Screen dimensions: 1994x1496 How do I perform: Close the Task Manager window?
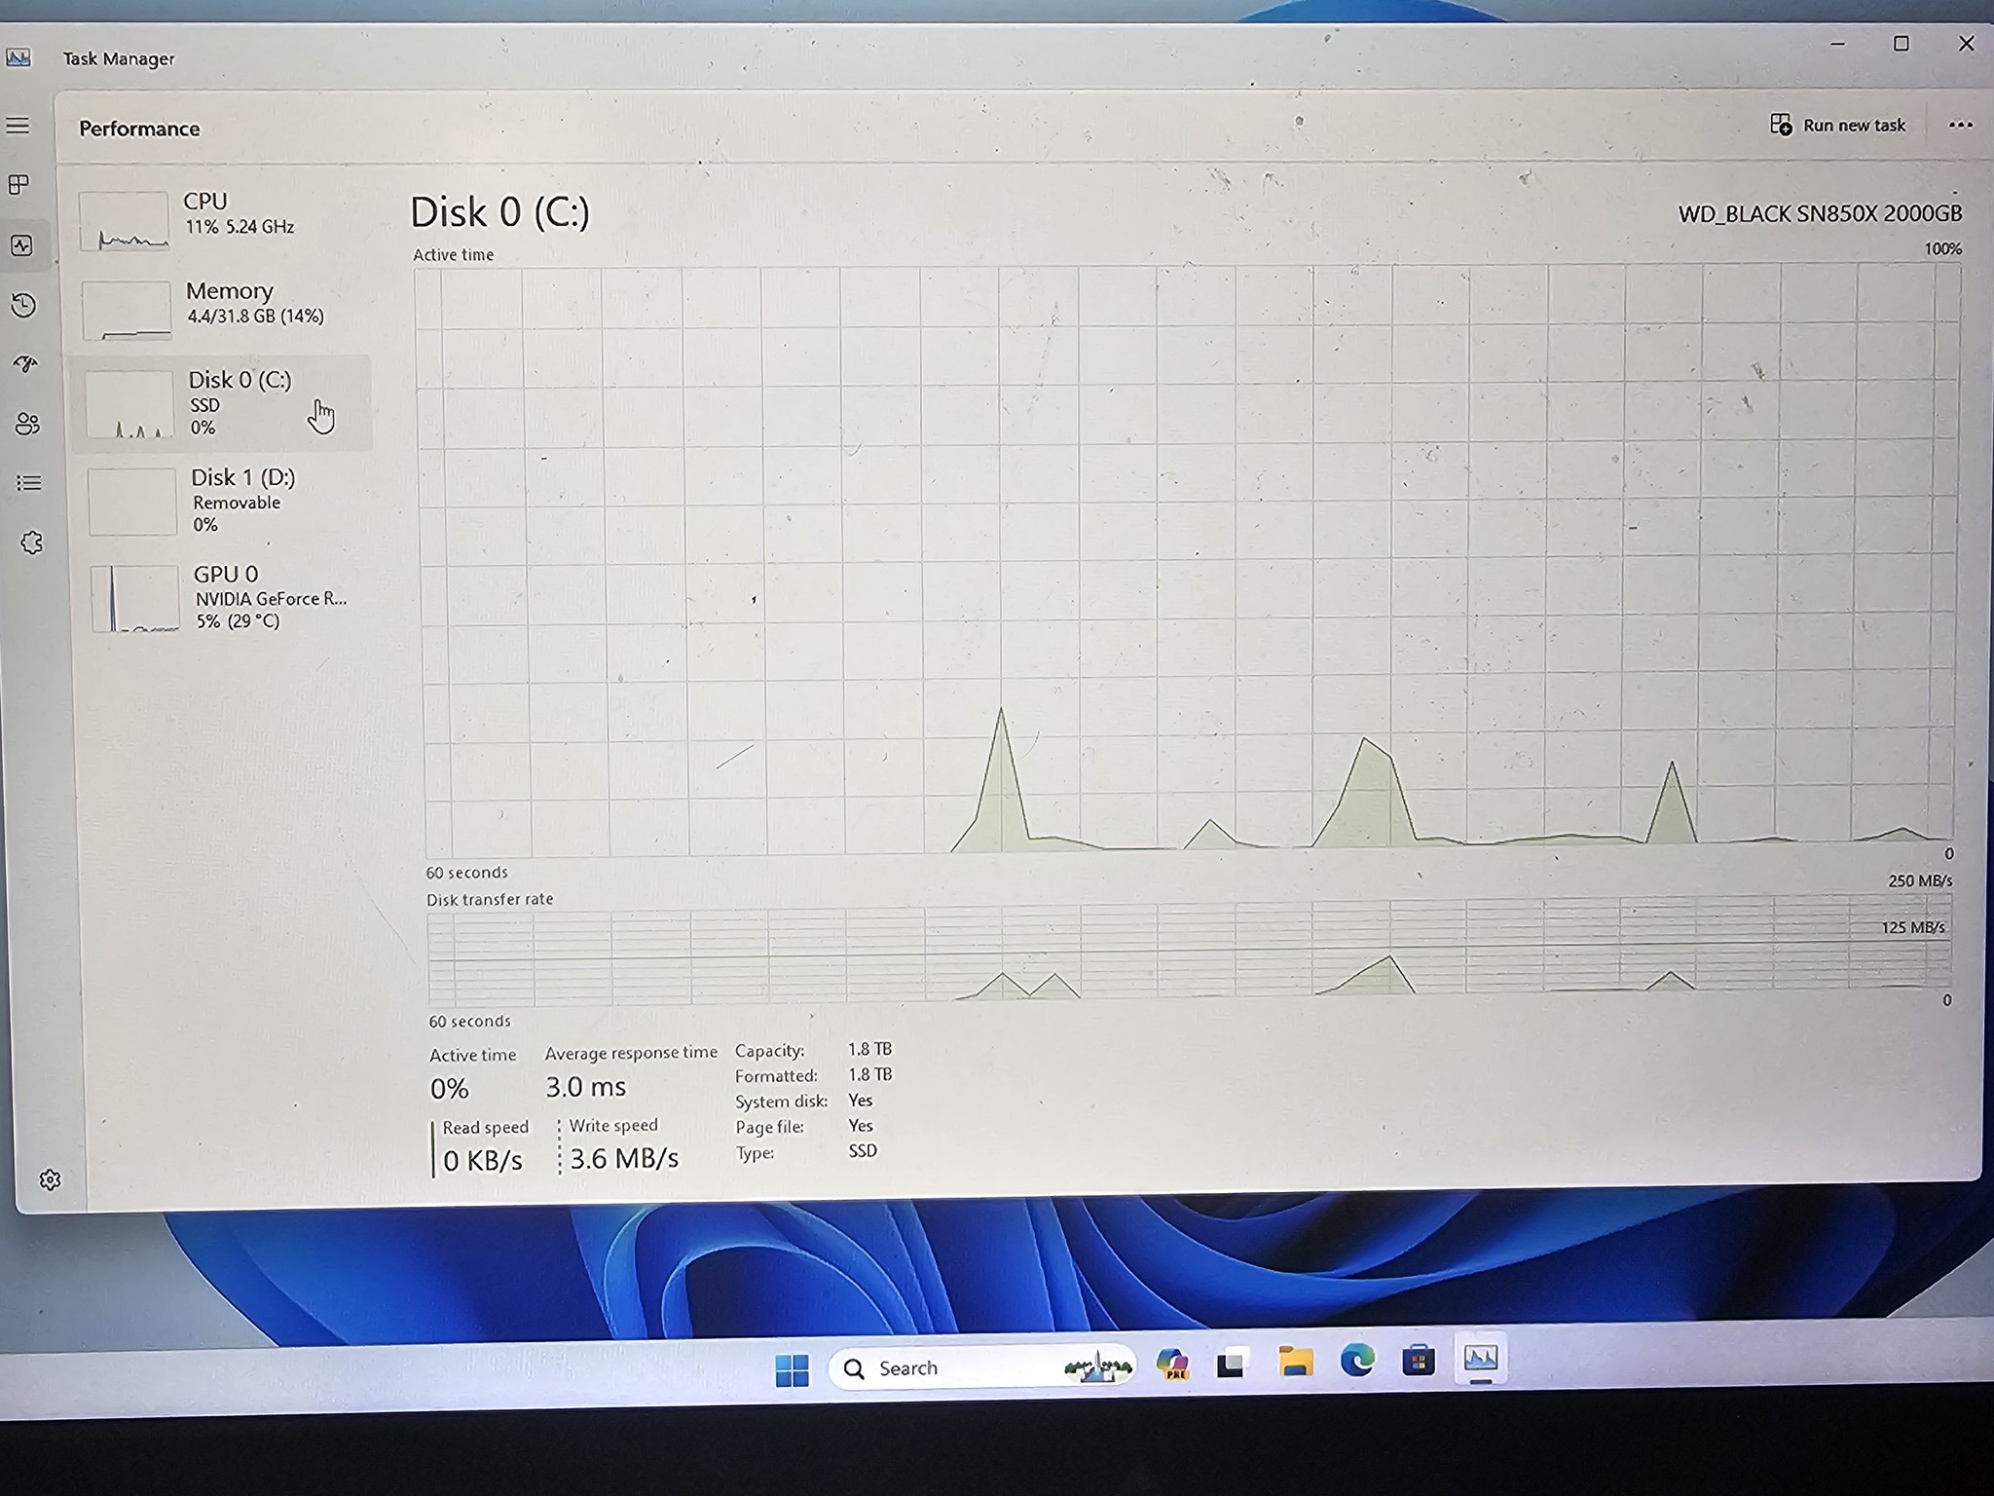(x=1966, y=44)
